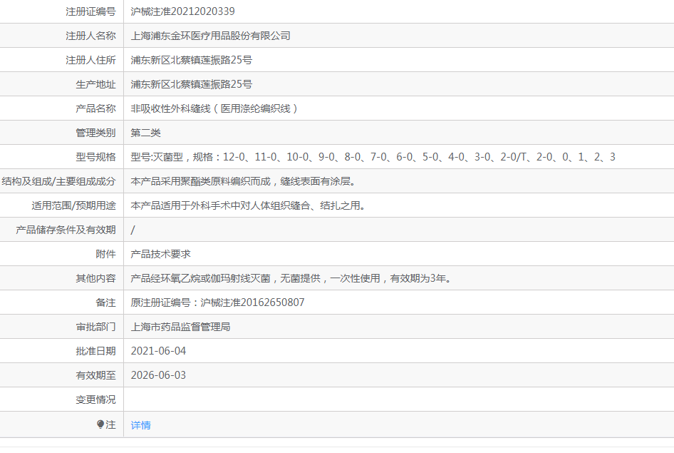Screen dimensions: 674x453
Task: Select text 本产品适用于外科手术中对人体组织缝合
Action: pyautogui.click(x=221, y=205)
